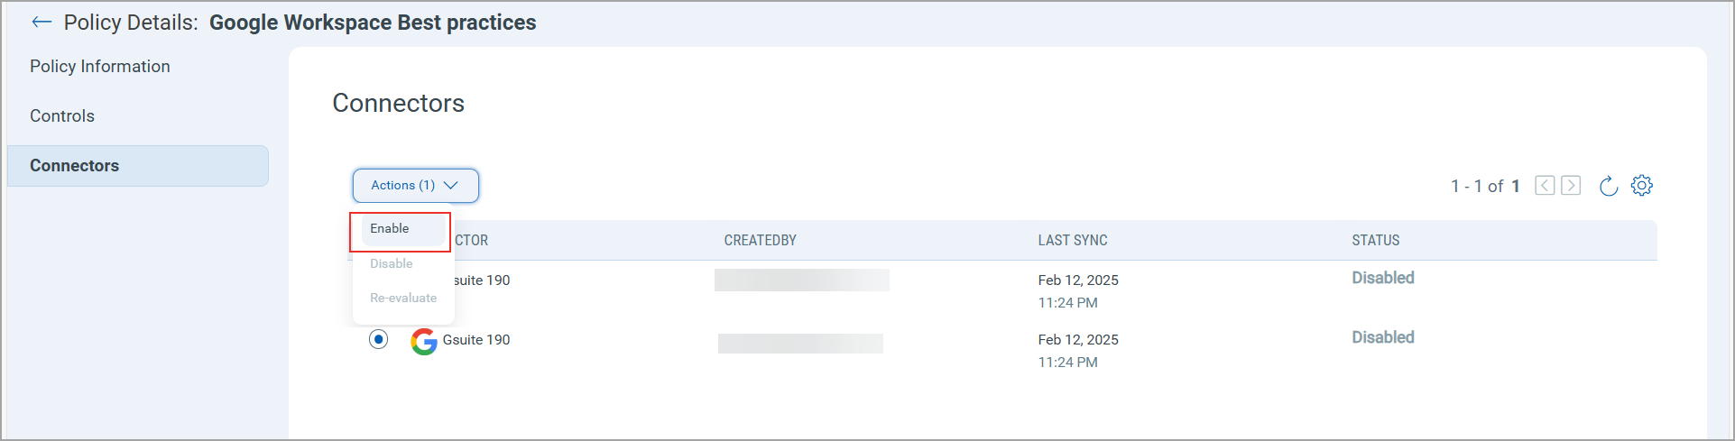Open the Controls section
Screen dimensions: 1735x441
coord(62,116)
